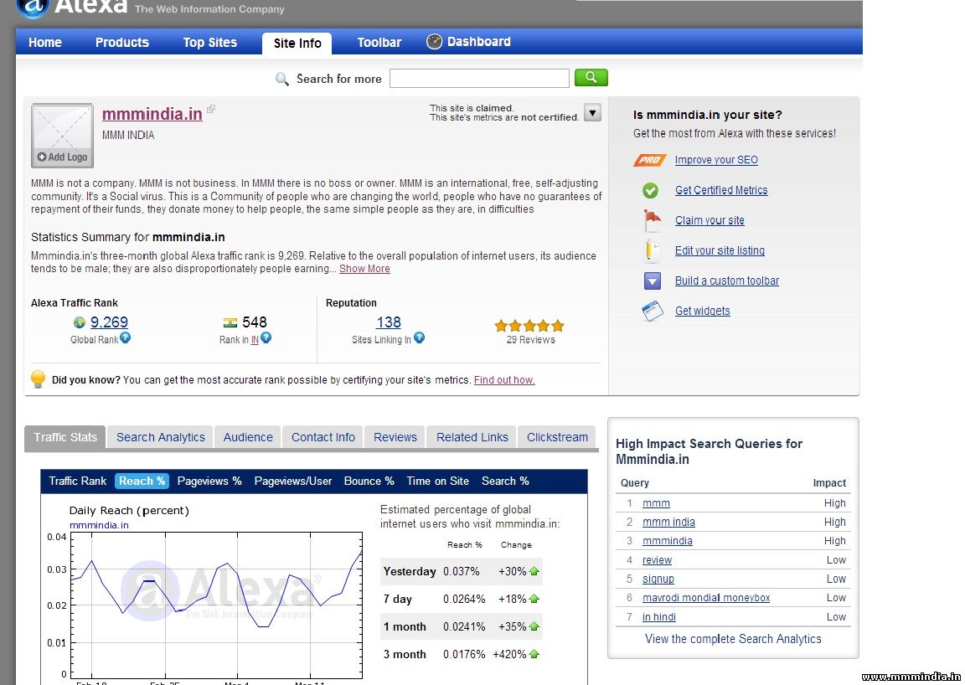Click the green Certified Metrics checkmark icon
965x685 pixels.
point(651,191)
